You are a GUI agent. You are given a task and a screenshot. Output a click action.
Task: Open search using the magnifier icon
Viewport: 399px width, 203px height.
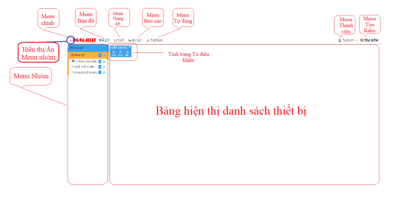coord(362,40)
